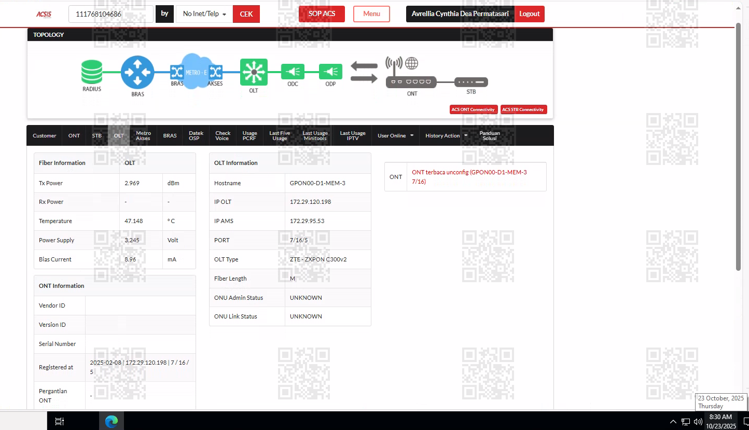Viewport: 749px width, 430px height.
Task: Click the ACSIS logo
Action: (44, 14)
